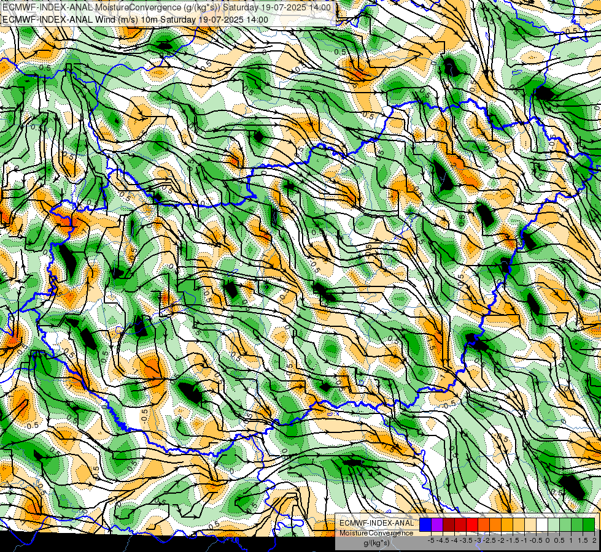Screen dimensions: 601x552
Task: Click the dark maroon legend swatch
Action: [x=449, y=524]
